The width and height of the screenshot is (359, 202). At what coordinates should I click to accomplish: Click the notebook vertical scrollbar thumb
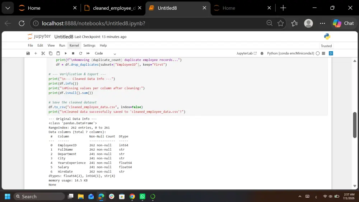pyautogui.click(x=355, y=125)
